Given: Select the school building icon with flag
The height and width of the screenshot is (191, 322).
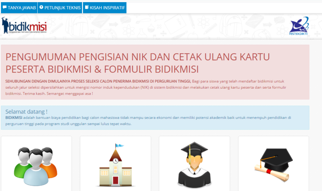Looking at the screenshot, I should coord(115,165).
